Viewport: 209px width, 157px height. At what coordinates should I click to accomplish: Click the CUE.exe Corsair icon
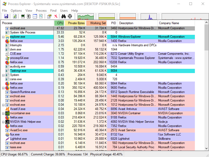pyautogui.click(x=7, y=54)
